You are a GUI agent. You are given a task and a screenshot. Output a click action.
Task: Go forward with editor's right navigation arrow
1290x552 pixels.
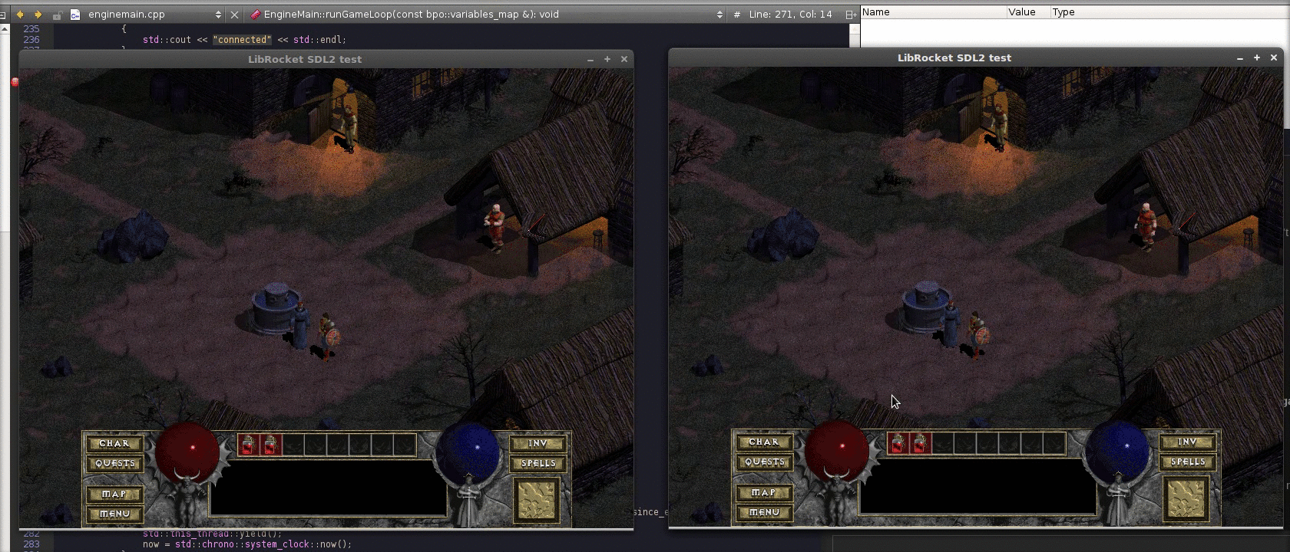tap(38, 14)
